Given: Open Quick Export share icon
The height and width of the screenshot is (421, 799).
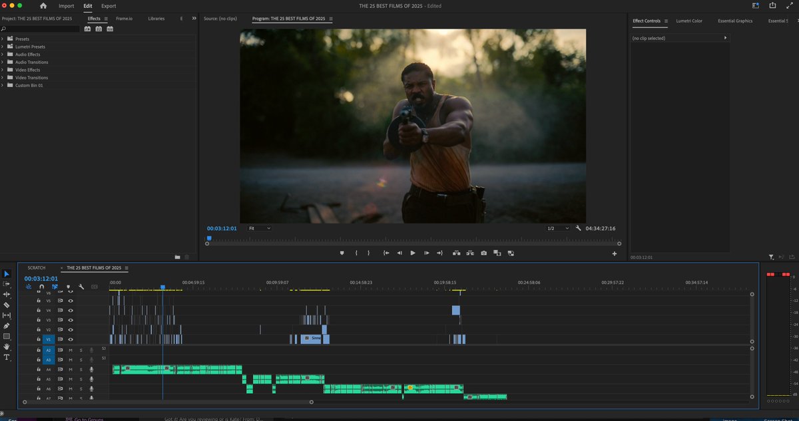Looking at the screenshot, I should [x=772, y=5].
